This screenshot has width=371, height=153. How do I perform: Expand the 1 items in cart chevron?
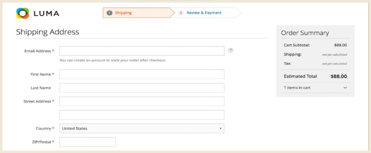(345, 88)
